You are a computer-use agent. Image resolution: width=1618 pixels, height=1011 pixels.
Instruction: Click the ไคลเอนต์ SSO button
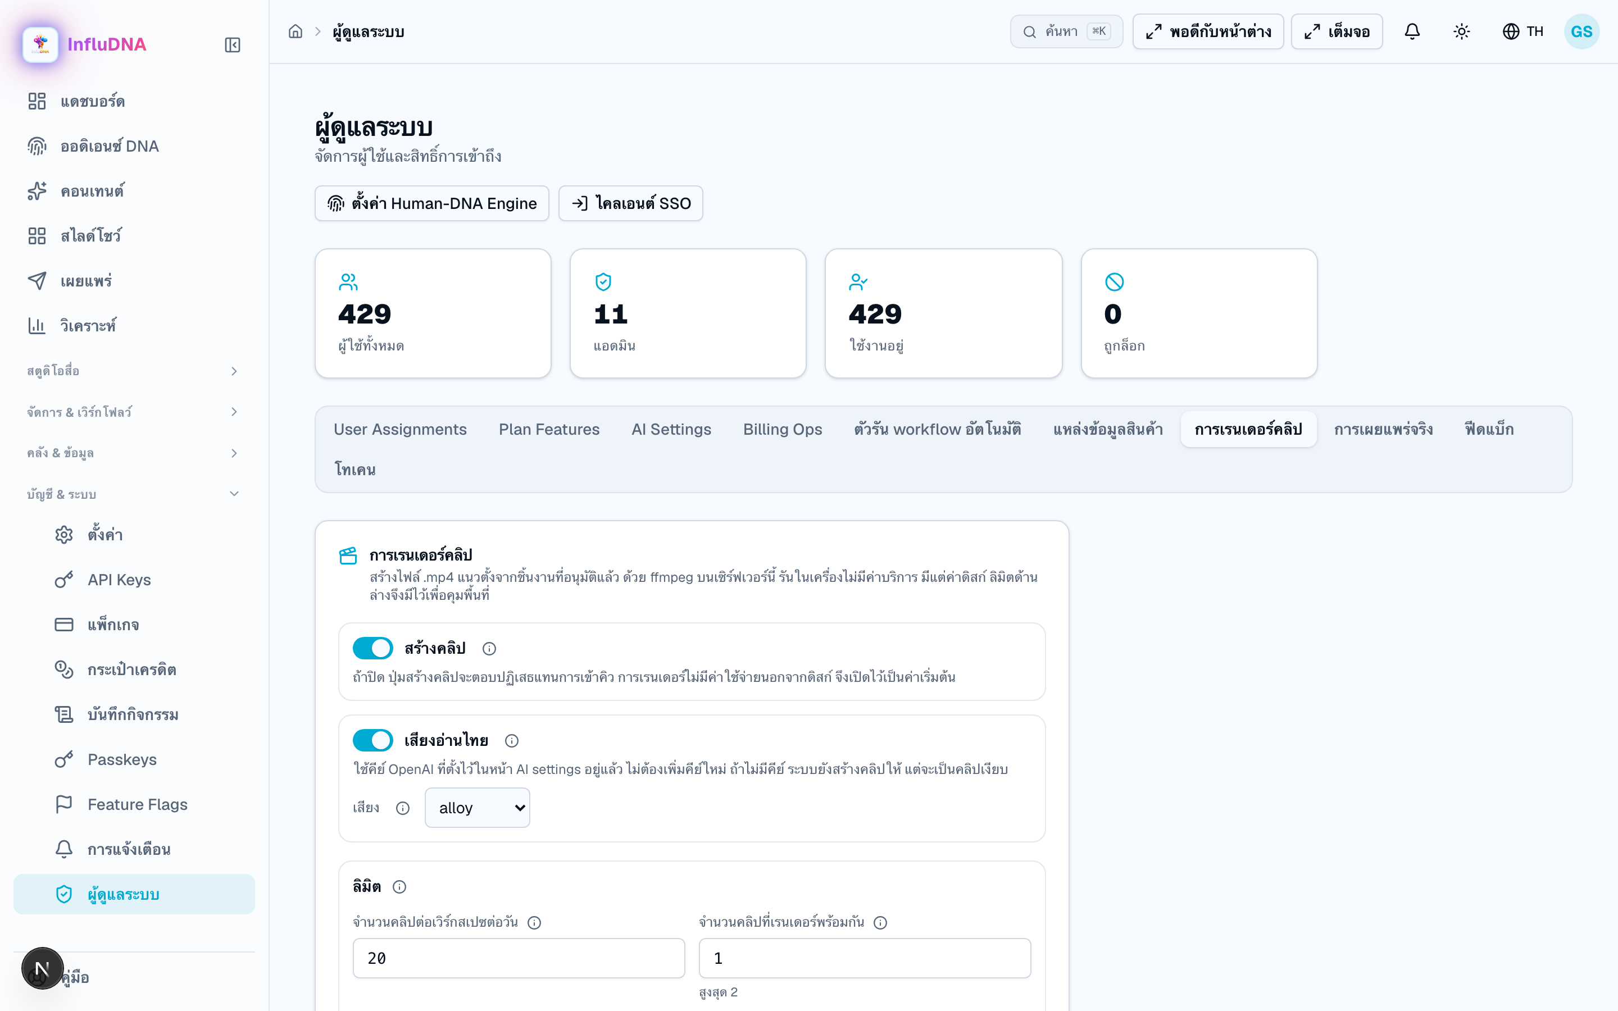coord(630,203)
